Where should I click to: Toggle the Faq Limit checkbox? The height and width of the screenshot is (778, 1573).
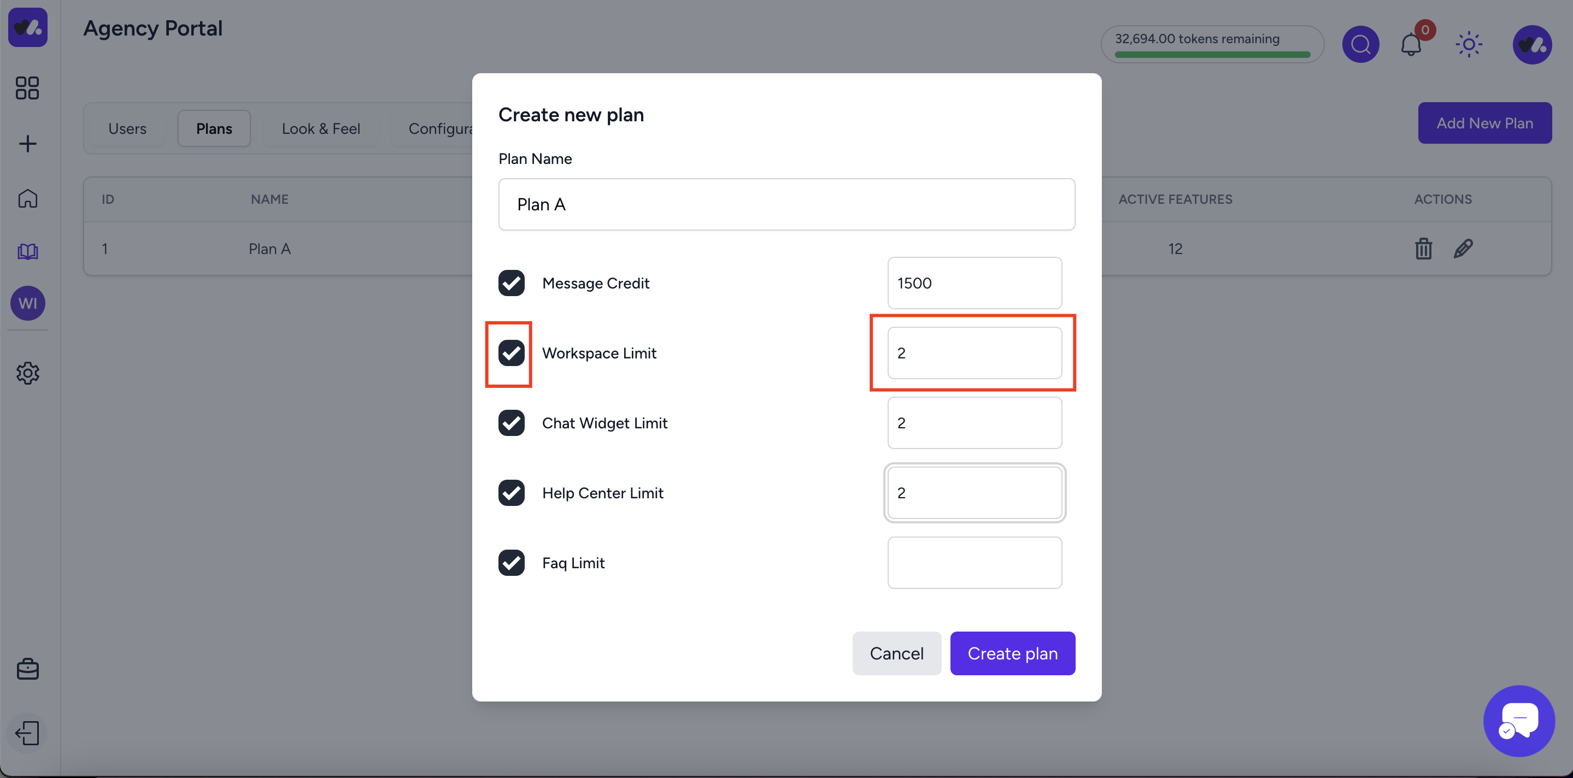[x=511, y=563]
